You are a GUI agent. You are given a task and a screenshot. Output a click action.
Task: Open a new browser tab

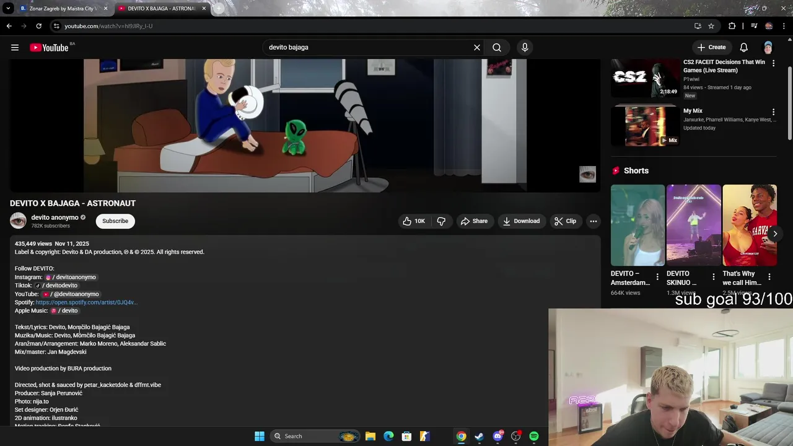(x=219, y=9)
